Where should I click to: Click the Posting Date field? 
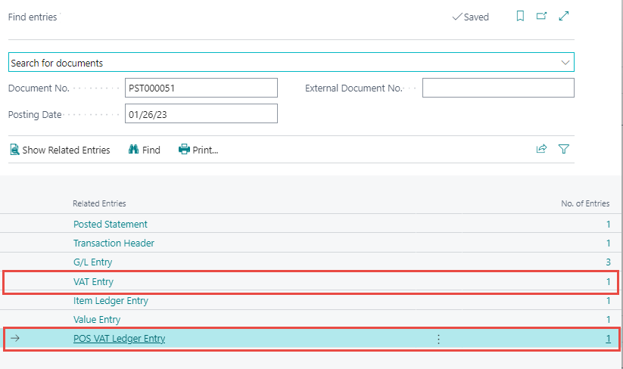(201, 114)
